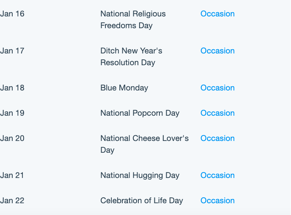Click the Jan 19 date entry

(12, 113)
